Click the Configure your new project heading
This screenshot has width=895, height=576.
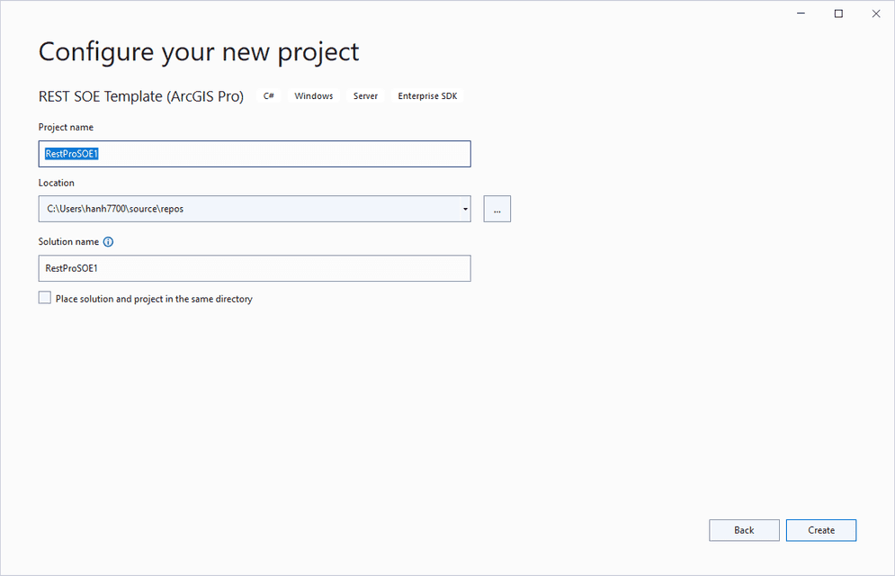[x=199, y=51]
